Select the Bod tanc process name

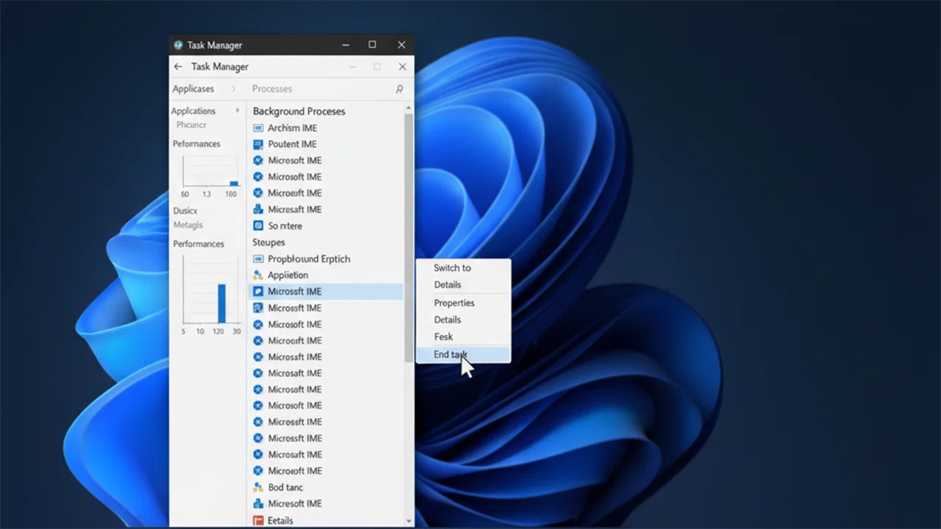pos(285,487)
